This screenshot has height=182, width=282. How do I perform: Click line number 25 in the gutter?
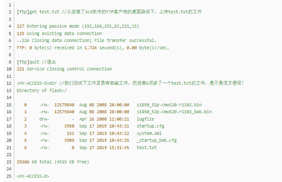click(x=9, y=176)
